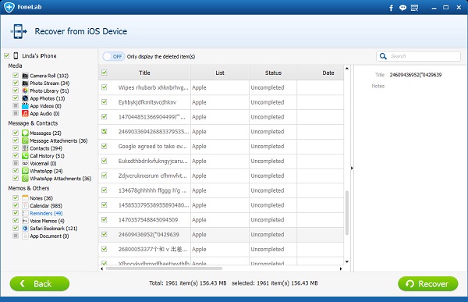Image resolution: width=468 pixels, height=302 pixels.
Task: Select the 'Eyhbykjdfkmltsvcdhknv' reminder row
Action: (221, 102)
